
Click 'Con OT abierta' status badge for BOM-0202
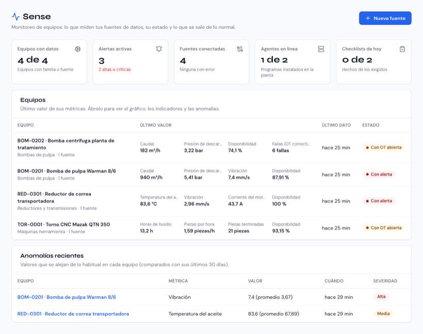384,147
